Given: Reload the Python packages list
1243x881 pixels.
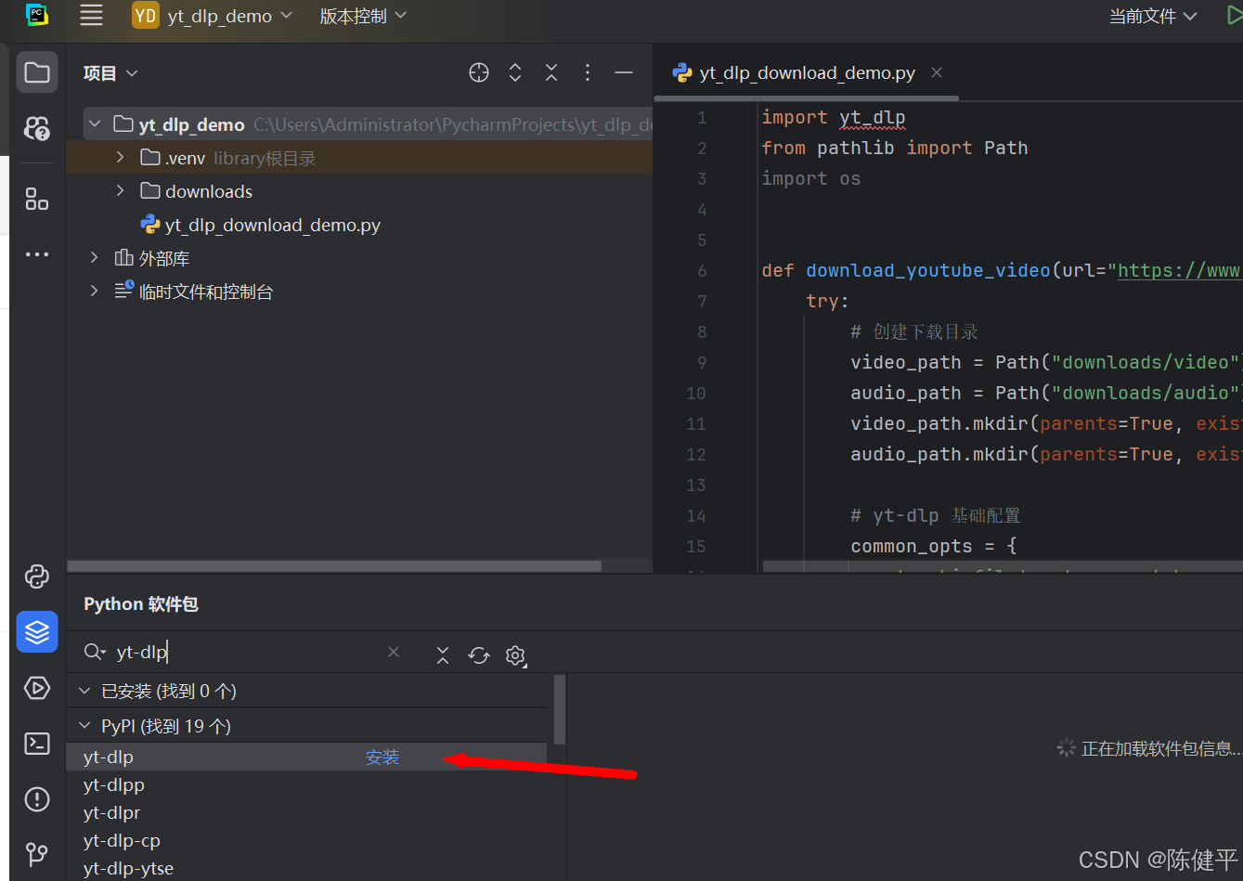Looking at the screenshot, I should coord(479,655).
